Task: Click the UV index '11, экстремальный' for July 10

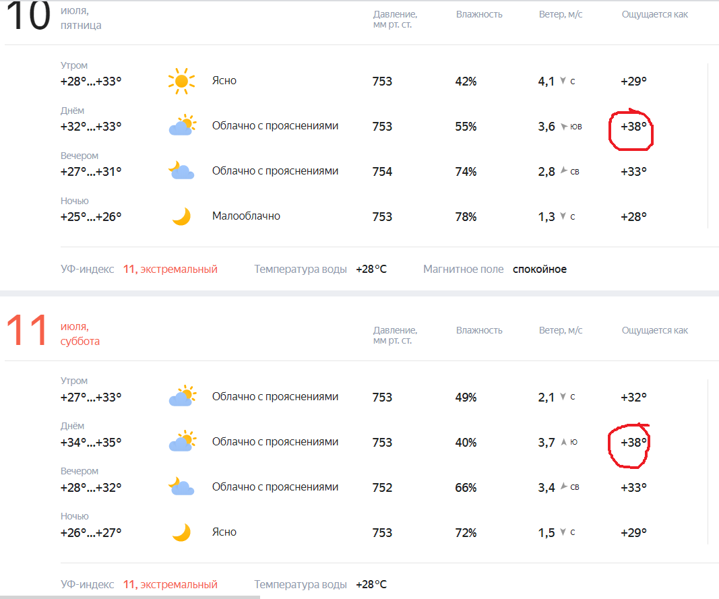Action: (x=170, y=270)
